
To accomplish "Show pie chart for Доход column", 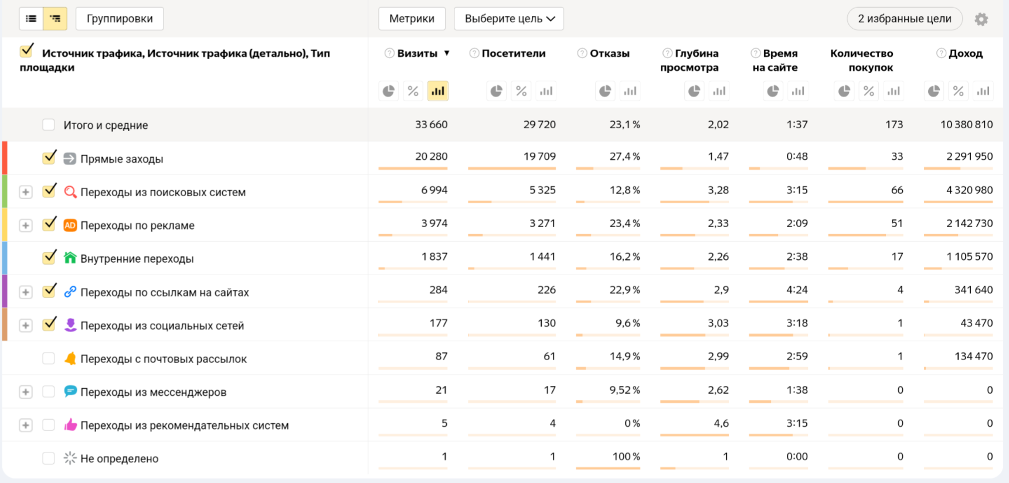I will click(x=934, y=91).
